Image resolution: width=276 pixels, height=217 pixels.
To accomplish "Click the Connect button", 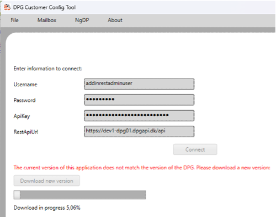I will coord(195,149).
